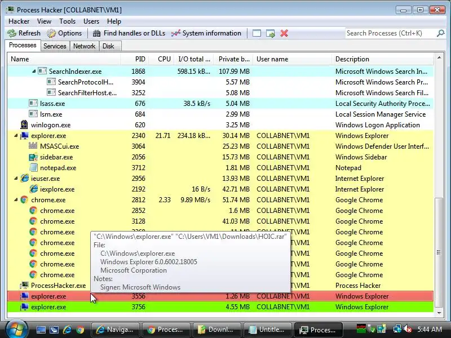Screen dimensions: 451x338
Task: Focus the Search Processes field
Action: [391, 33]
